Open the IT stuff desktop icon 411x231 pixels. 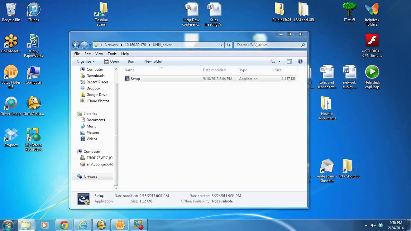tap(349, 12)
